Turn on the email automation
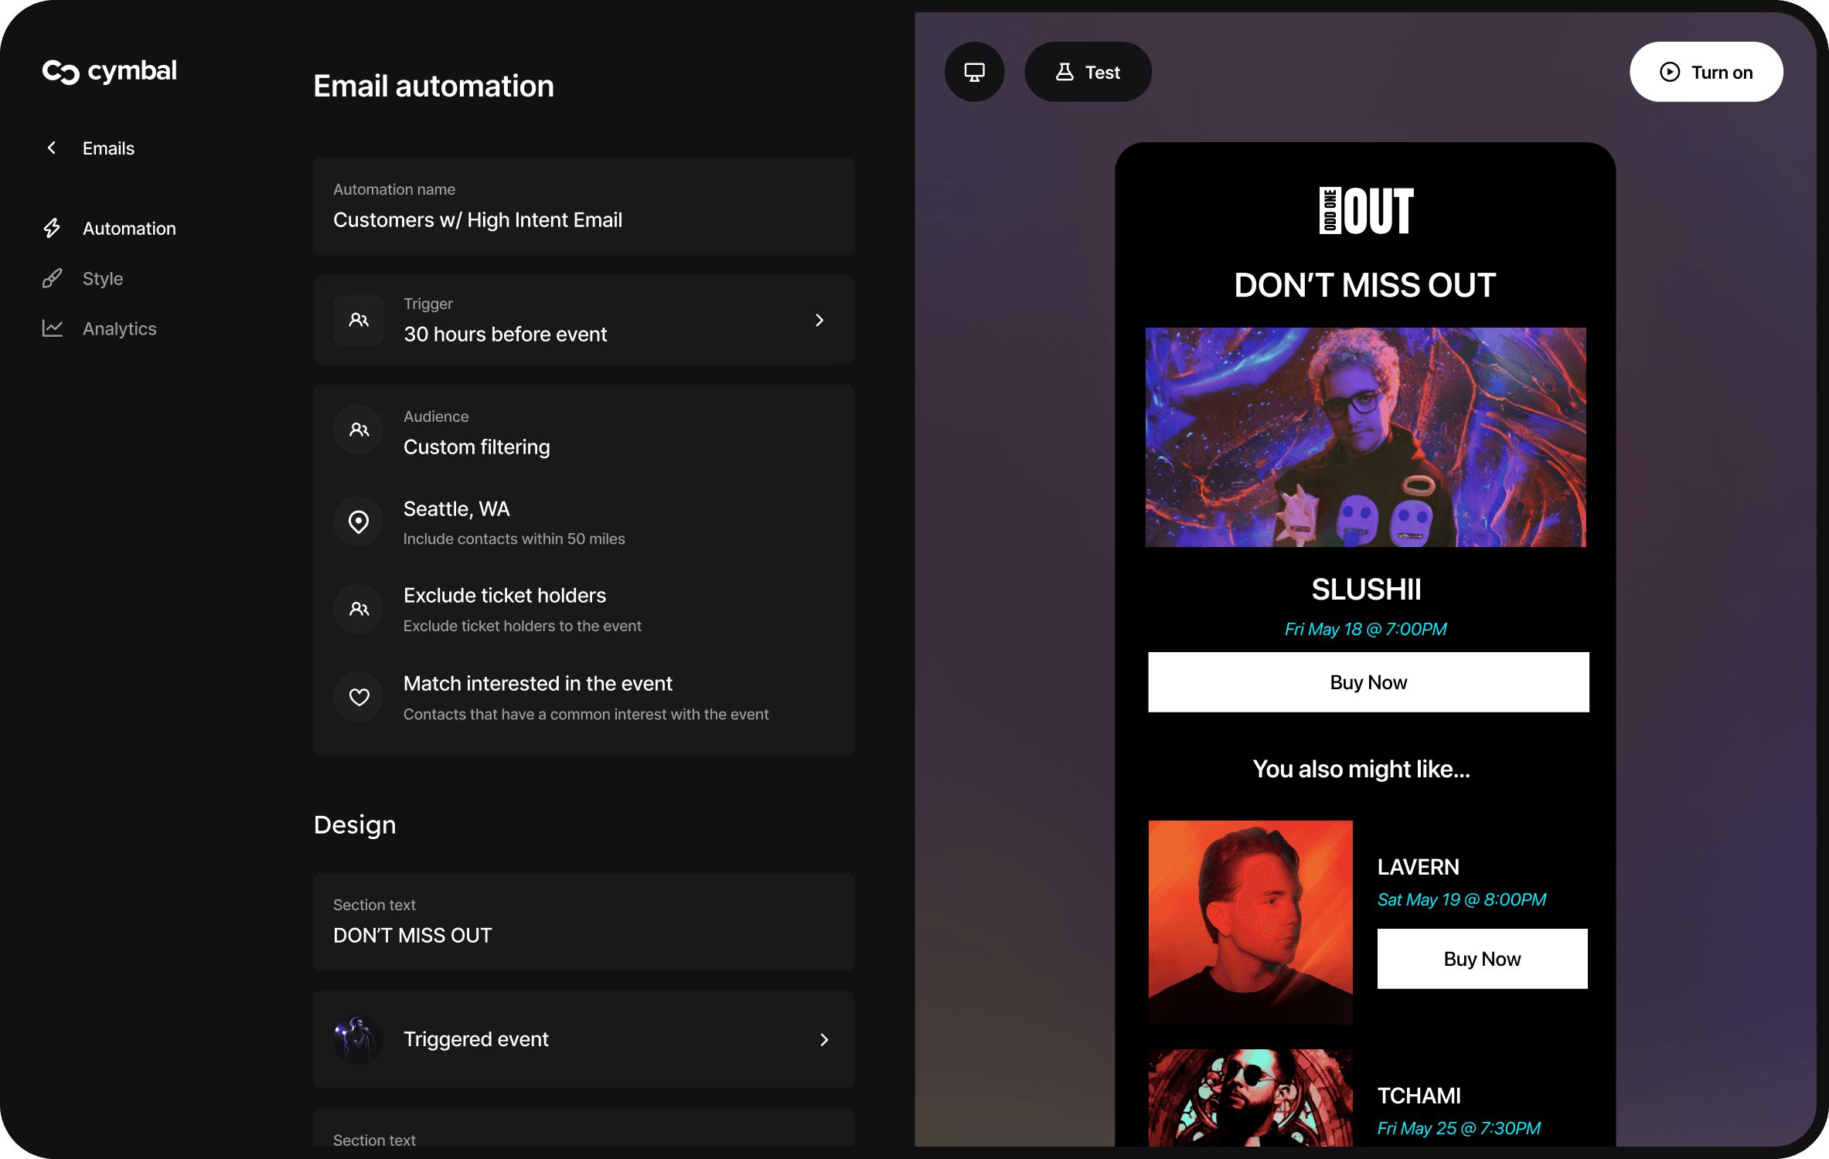The width and height of the screenshot is (1829, 1159). 1706,72
